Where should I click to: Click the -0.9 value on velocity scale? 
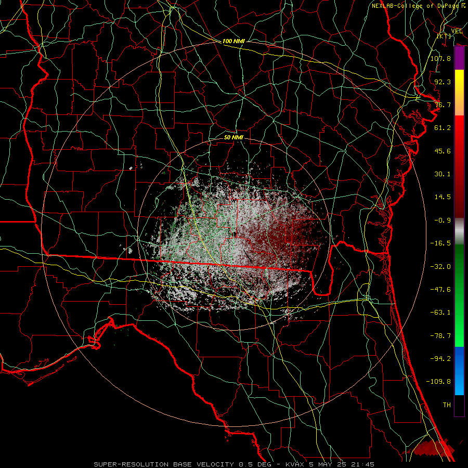pos(443,220)
